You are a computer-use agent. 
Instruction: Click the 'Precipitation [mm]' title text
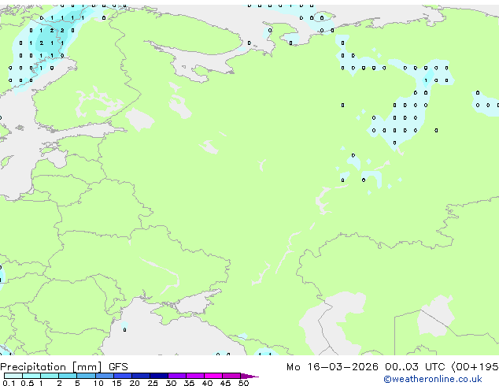(51, 367)
